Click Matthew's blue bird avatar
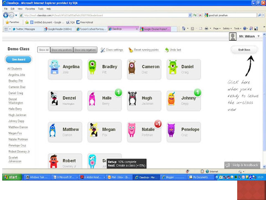The image size is (266, 200). tap(52, 130)
